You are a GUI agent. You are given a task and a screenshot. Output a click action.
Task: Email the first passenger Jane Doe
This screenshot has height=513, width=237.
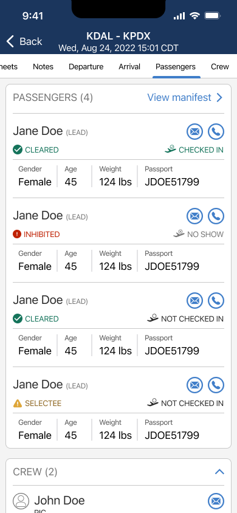(195, 132)
